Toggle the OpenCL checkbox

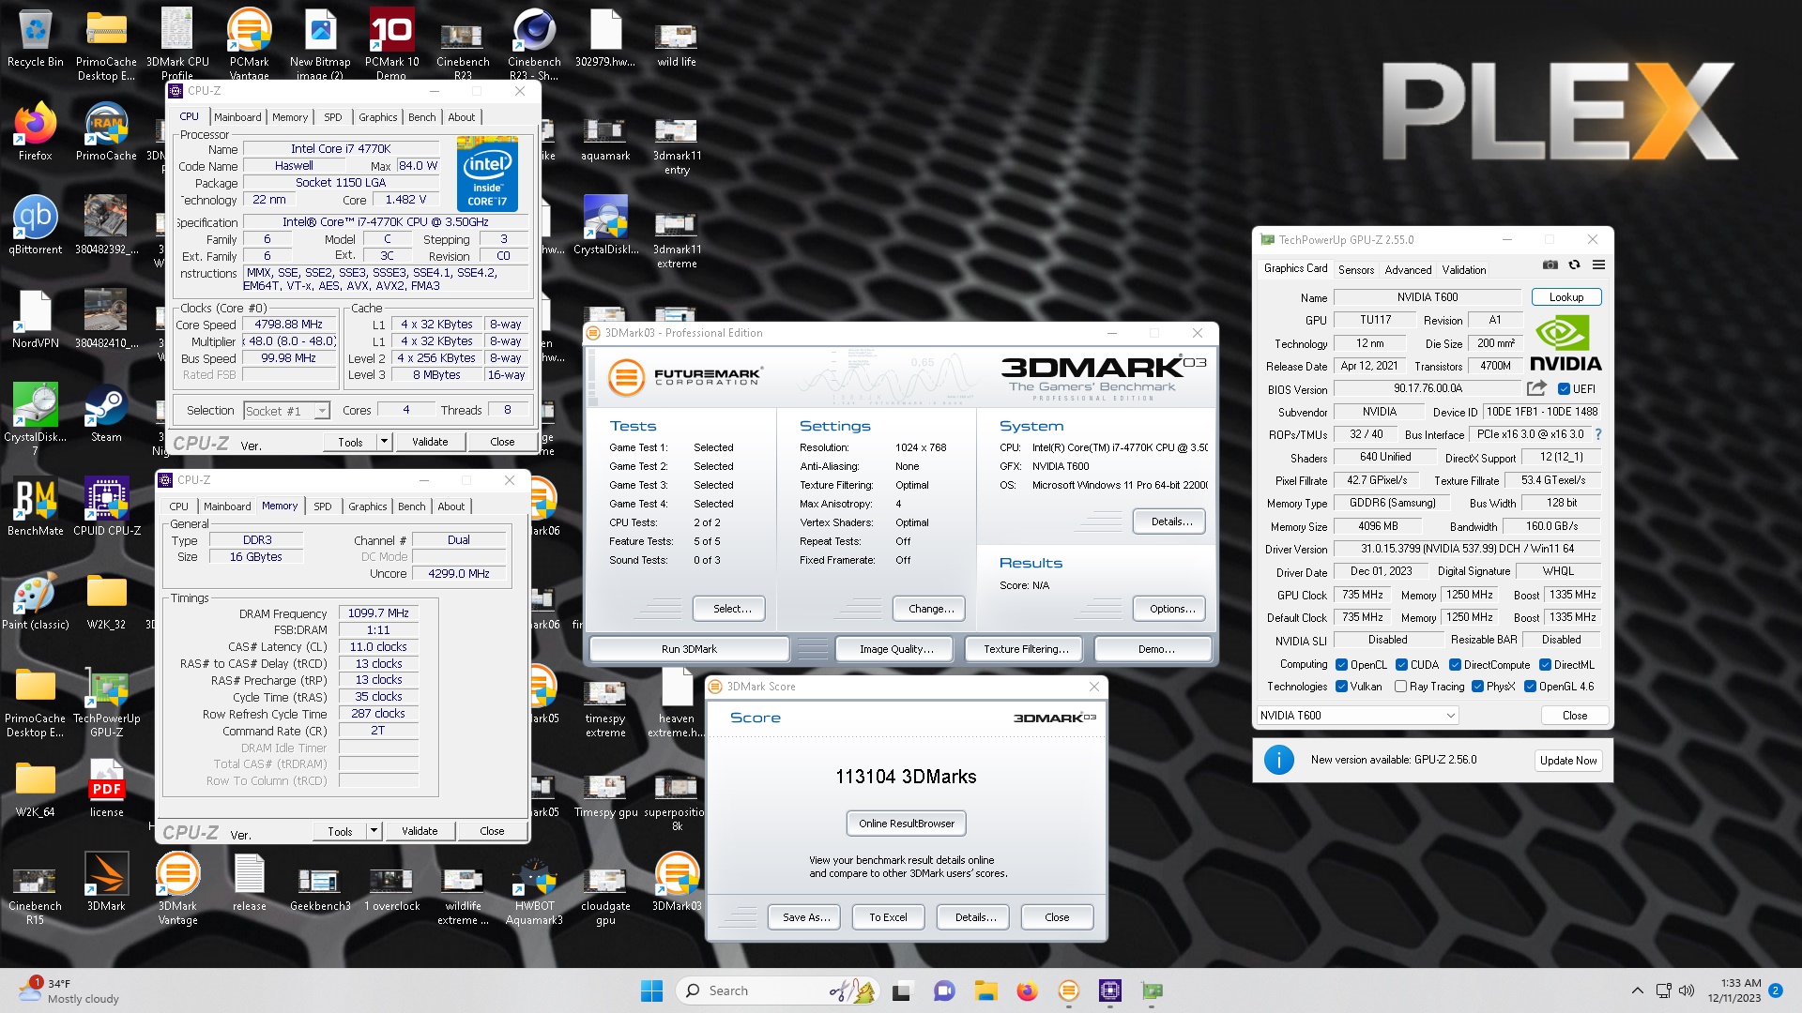(x=1341, y=665)
